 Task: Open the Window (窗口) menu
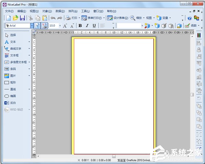coord(98,11)
